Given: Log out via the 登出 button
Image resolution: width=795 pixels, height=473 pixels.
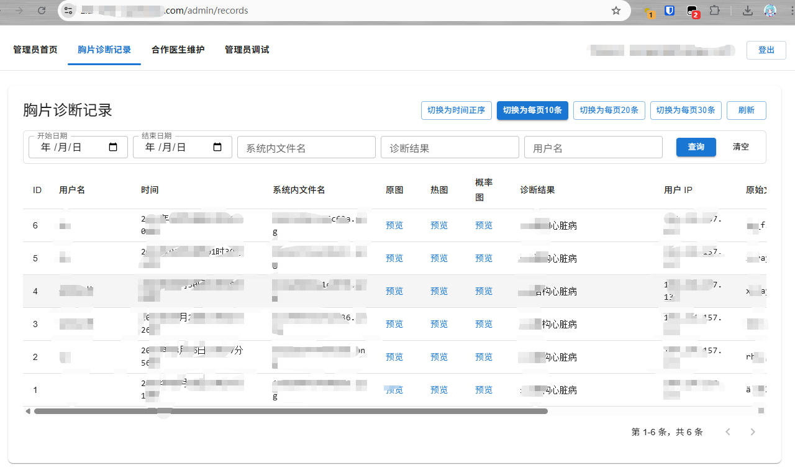Looking at the screenshot, I should 766,50.
